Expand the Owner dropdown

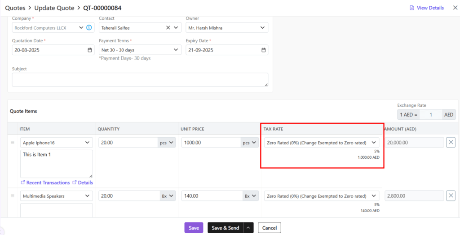263,28
